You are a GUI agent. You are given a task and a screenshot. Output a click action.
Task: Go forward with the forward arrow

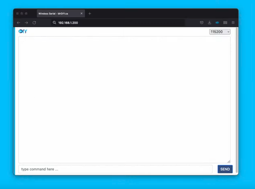[x=26, y=23]
